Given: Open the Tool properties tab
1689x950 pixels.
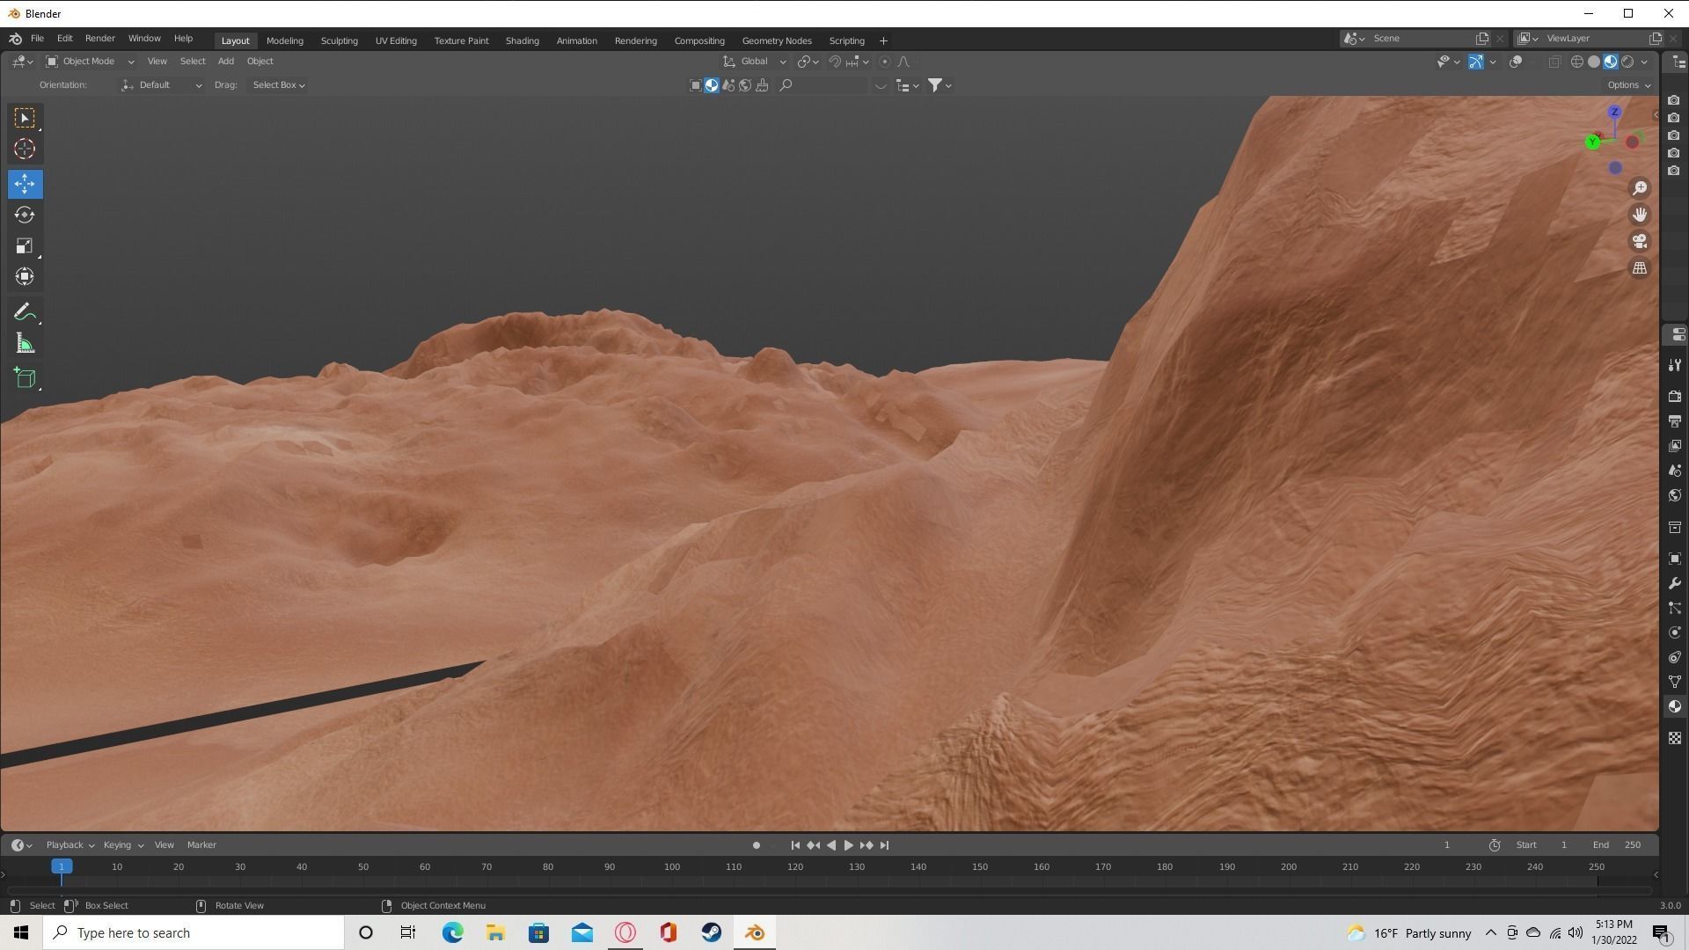Looking at the screenshot, I should click(x=1675, y=365).
